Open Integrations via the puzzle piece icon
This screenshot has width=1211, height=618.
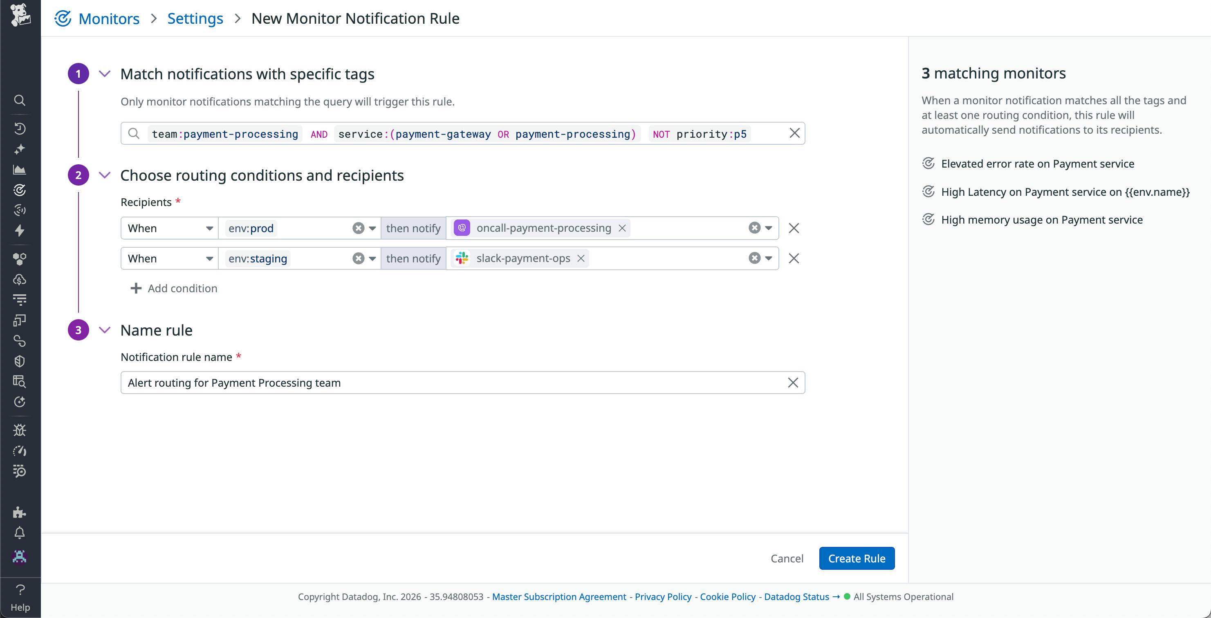tap(20, 512)
